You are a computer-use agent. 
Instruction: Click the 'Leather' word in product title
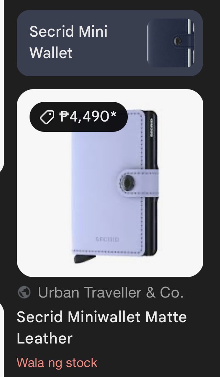point(44,338)
